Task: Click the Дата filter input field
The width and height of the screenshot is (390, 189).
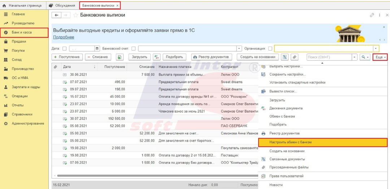Action: pos(82,48)
